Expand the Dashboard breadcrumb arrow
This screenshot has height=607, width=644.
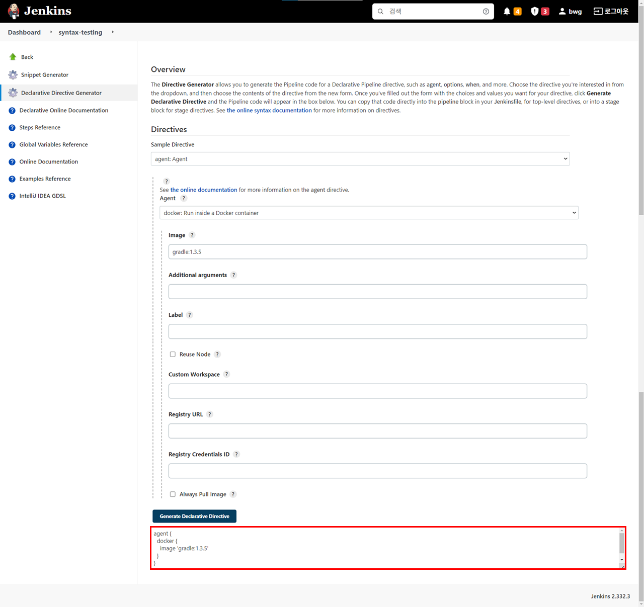click(51, 32)
